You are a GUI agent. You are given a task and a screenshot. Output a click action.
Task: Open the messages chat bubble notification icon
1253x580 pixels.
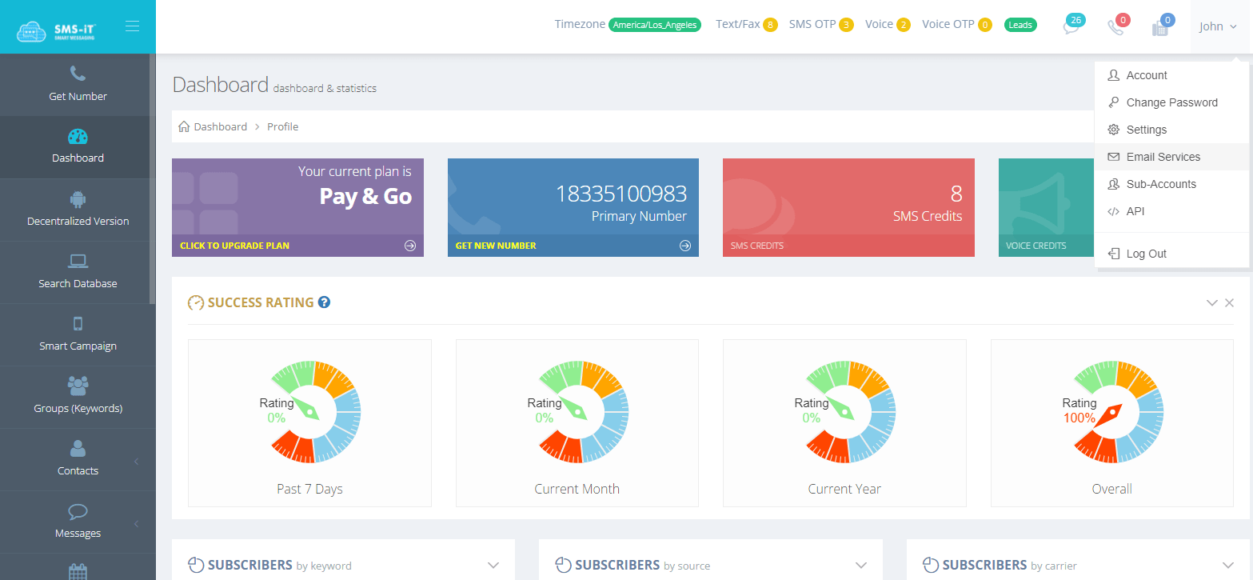[1071, 26]
